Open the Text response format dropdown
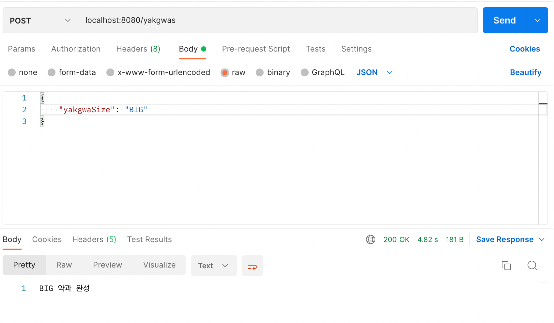Viewport: 554px width, 323px height. 214,266
